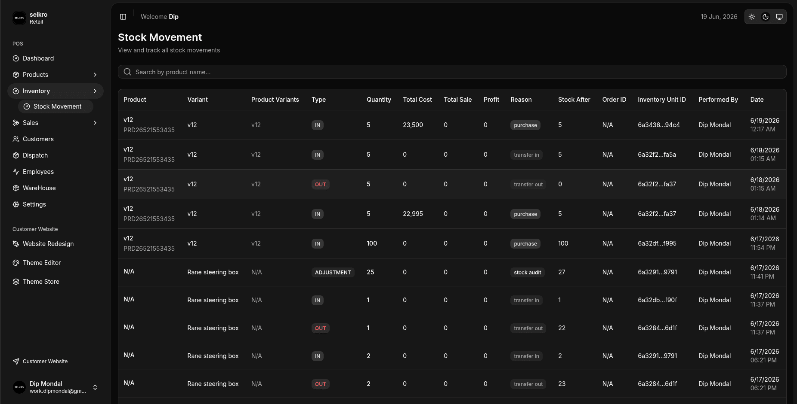This screenshot has height=404, width=797.
Task: Click the 6/19/2026 12:17 AM date cell
Action: (x=765, y=125)
